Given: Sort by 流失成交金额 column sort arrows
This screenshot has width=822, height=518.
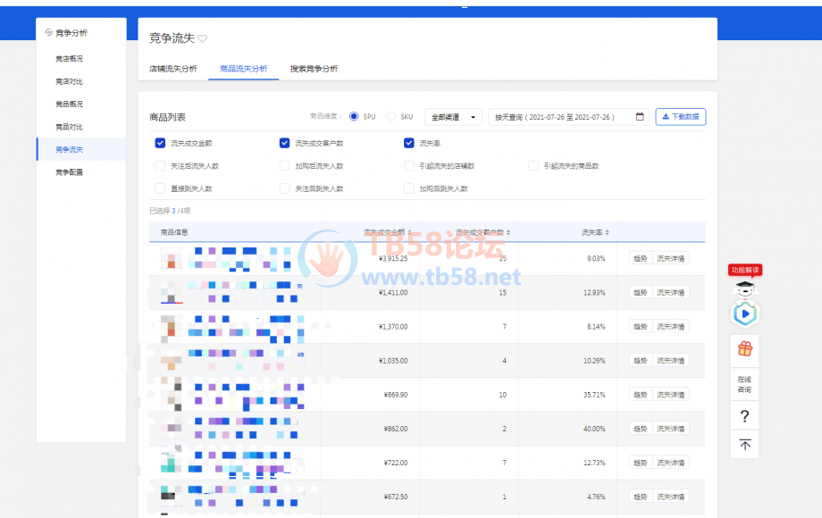Looking at the screenshot, I should [410, 232].
